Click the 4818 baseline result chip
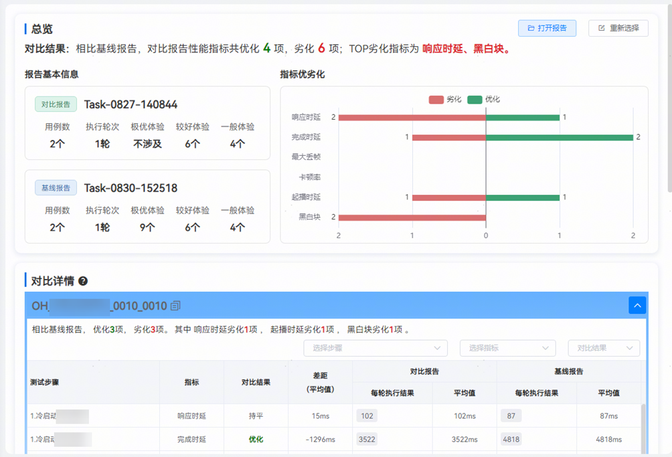Image resolution: width=672 pixels, height=457 pixels. (x=511, y=440)
